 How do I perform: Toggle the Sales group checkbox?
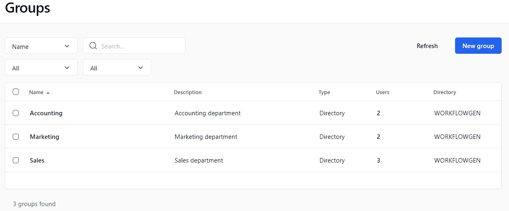(x=16, y=160)
